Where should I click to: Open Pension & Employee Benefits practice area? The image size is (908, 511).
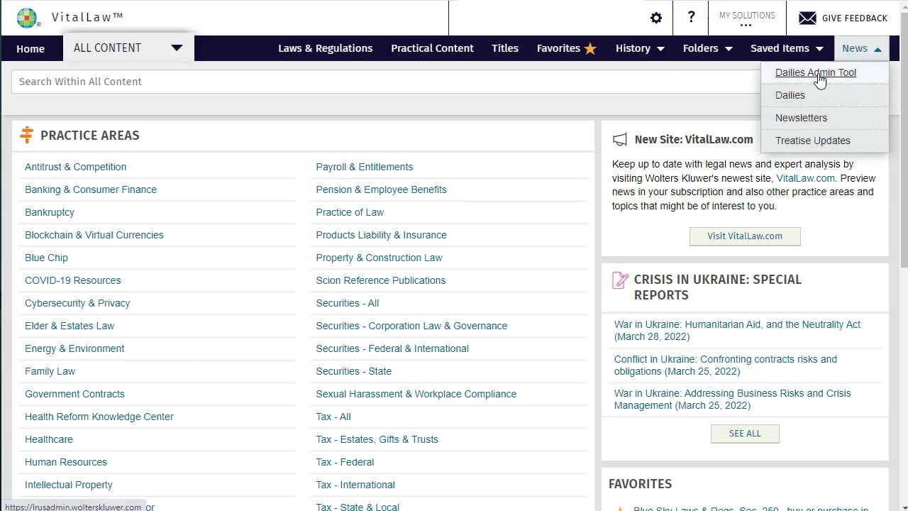point(382,189)
